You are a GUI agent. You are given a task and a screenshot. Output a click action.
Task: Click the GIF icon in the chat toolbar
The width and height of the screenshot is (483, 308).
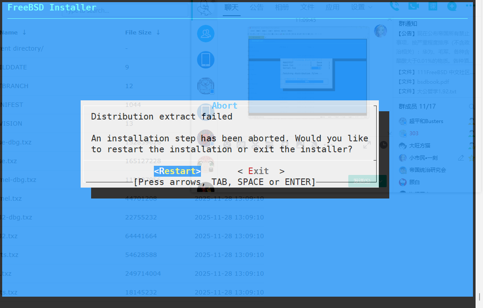tap(241, 144)
